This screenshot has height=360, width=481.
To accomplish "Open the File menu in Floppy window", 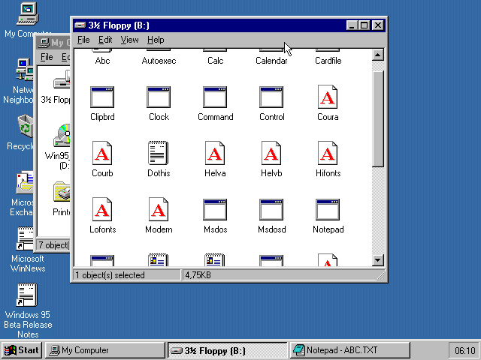I will [83, 40].
